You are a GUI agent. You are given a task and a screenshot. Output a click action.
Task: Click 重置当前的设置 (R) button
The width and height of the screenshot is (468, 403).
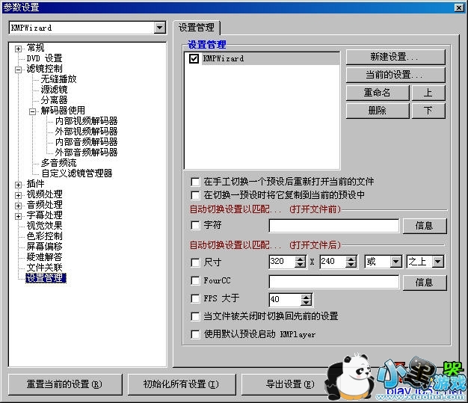click(65, 384)
